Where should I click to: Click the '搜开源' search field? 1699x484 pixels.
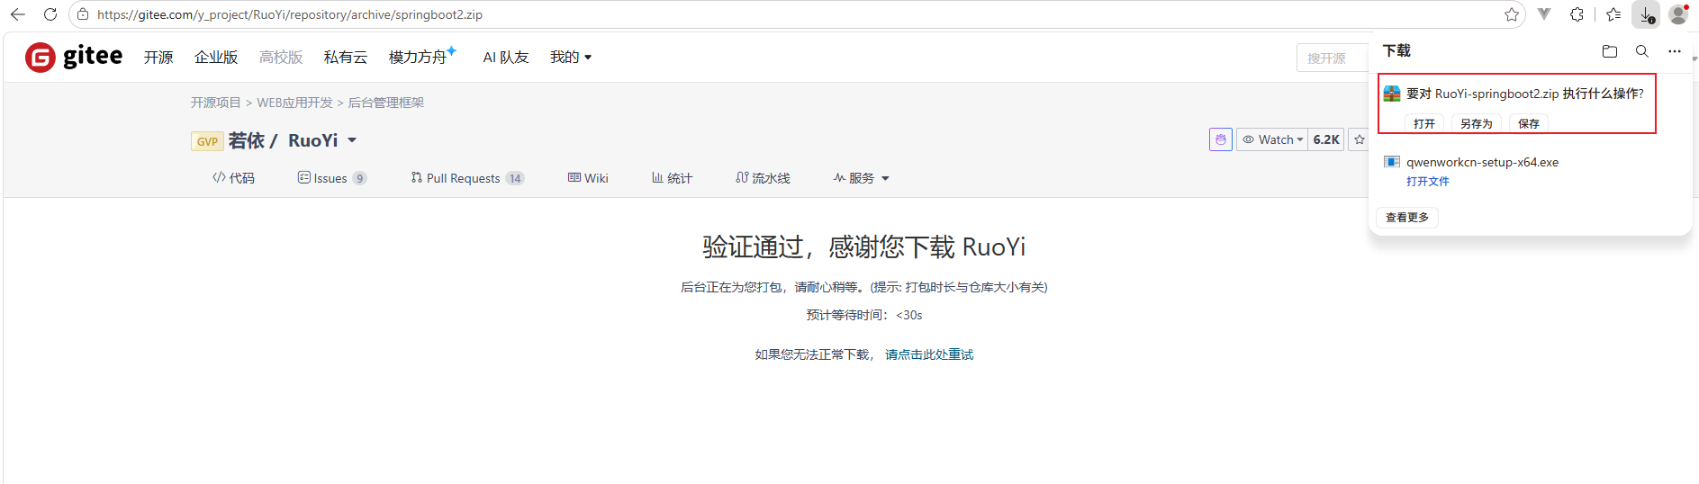tap(1333, 58)
